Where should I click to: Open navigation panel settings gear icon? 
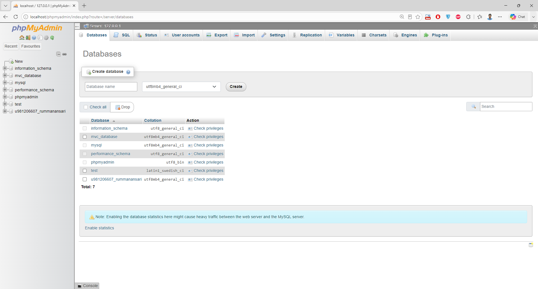click(x=46, y=38)
